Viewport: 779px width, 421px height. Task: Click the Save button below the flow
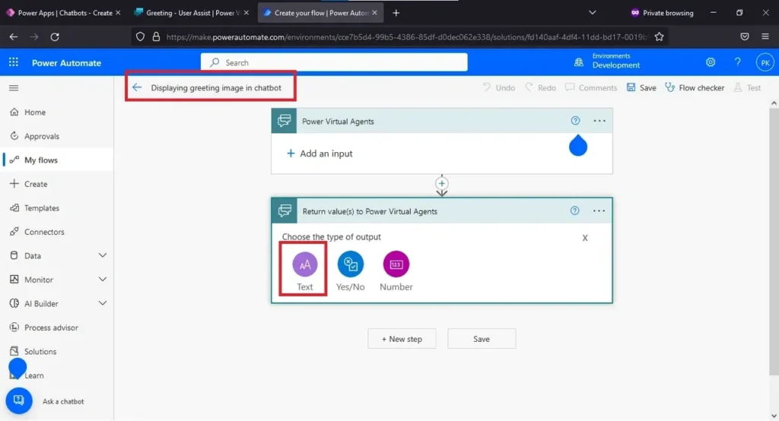click(482, 339)
